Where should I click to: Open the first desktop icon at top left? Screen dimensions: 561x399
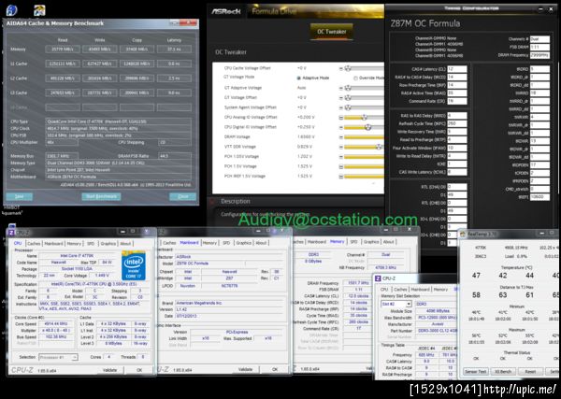pyautogui.click(x=11, y=10)
